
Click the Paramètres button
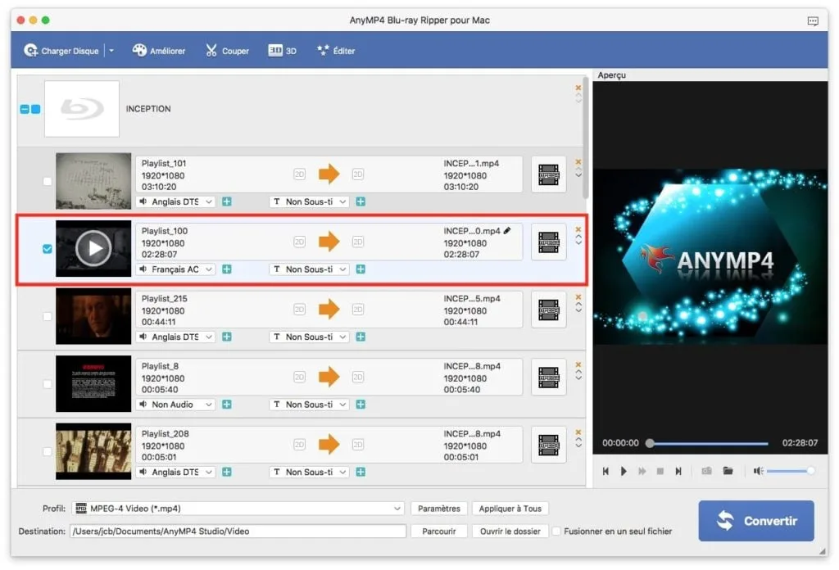click(439, 509)
